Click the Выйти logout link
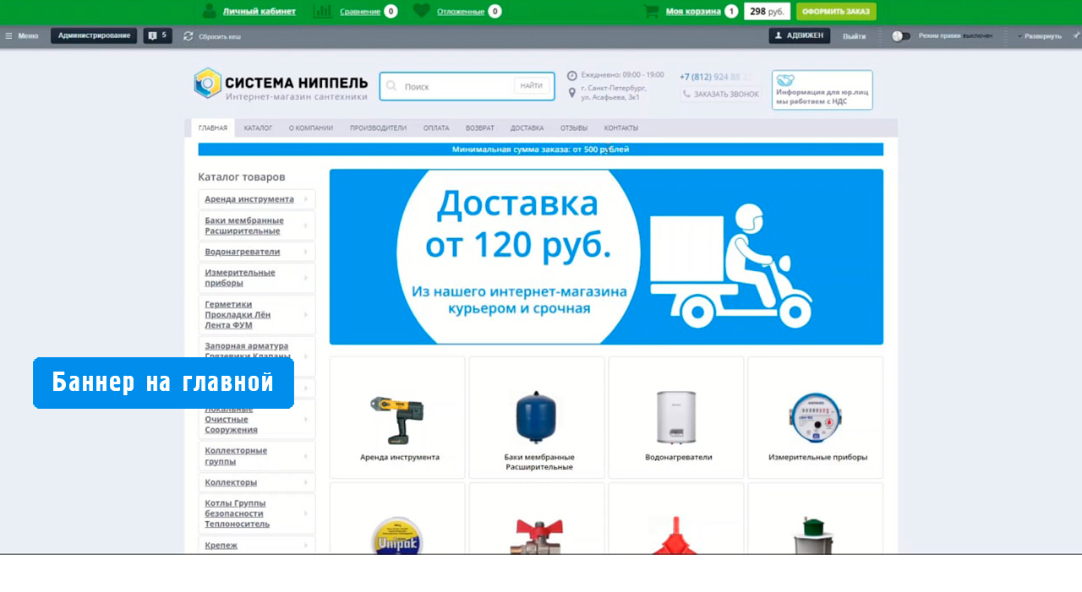Image resolution: width=1082 pixels, height=592 pixels. tap(854, 36)
